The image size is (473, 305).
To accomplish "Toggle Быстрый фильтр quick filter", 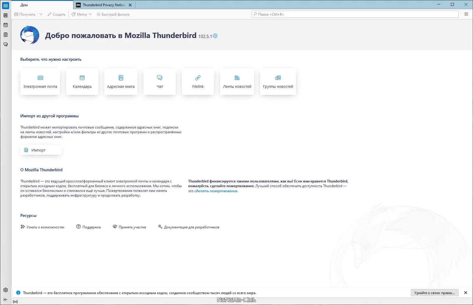I will [x=113, y=14].
